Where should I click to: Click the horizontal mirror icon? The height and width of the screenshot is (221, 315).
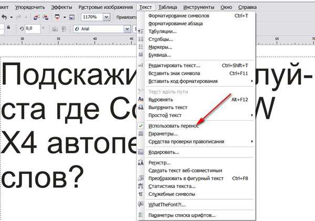tap(55, 29)
